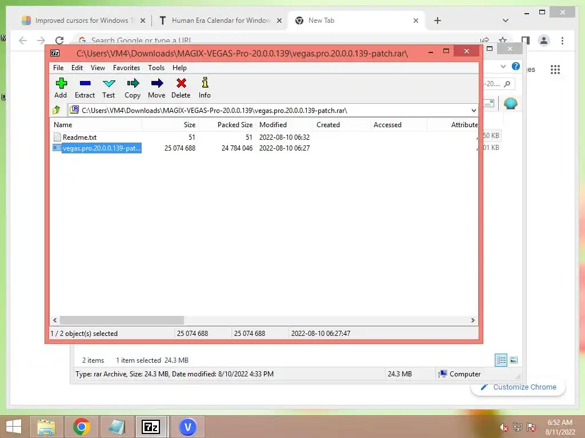Open a new Chrome tab

(x=438, y=21)
